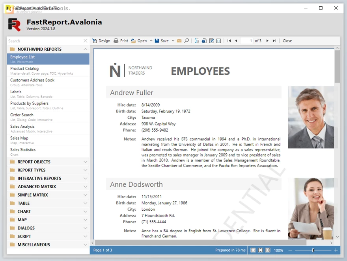Image resolution: width=347 pixels, height=261 pixels.
Task: Click the Script folder icon
Action: [12, 236]
